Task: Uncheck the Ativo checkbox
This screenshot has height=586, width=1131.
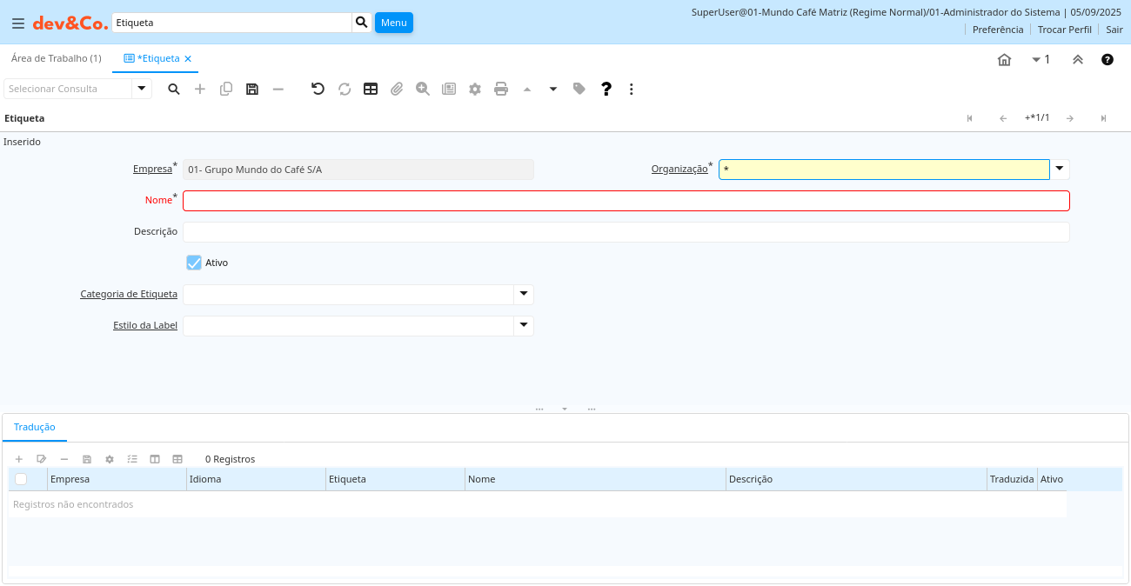Action: click(194, 263)
